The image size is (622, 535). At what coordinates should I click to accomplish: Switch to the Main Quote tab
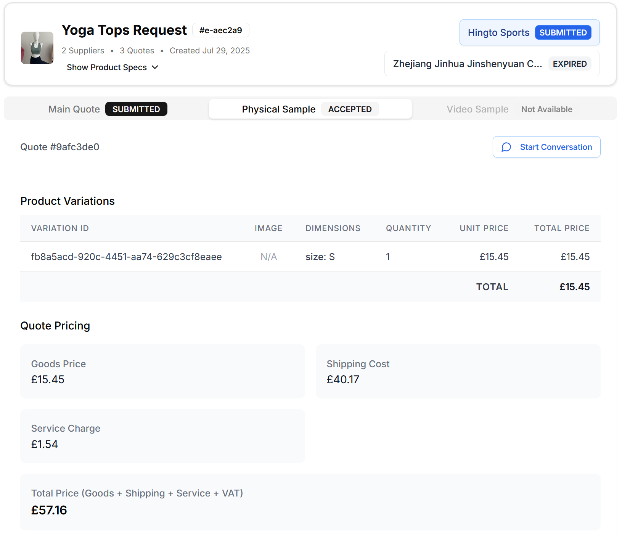[74, 109]
